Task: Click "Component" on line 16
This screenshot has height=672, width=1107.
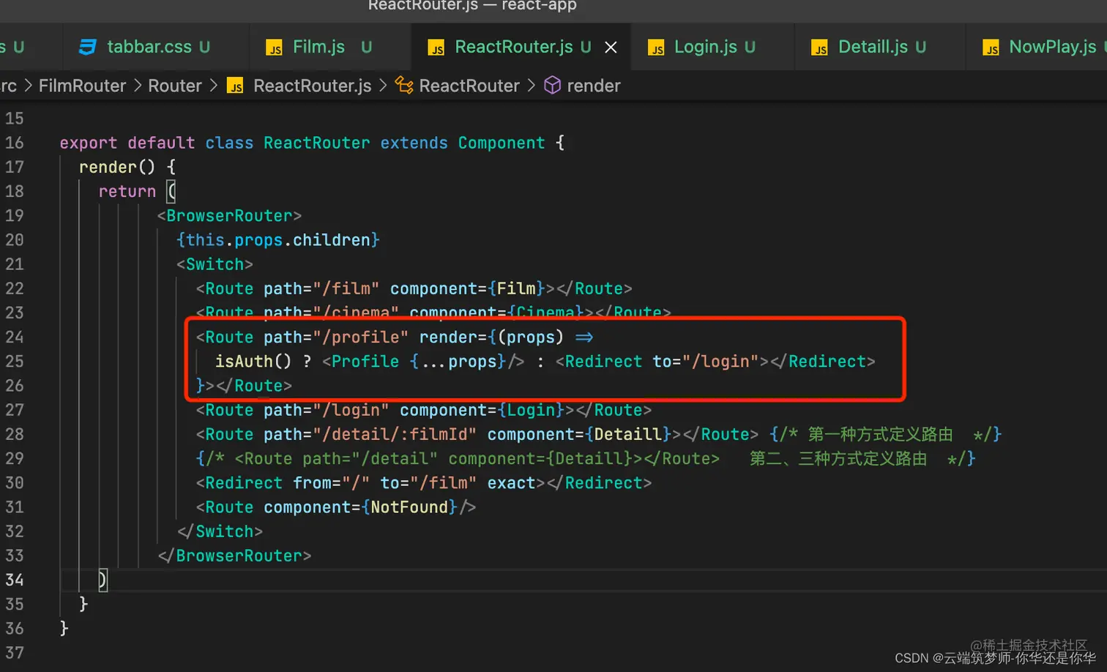Action: [502, 143]
